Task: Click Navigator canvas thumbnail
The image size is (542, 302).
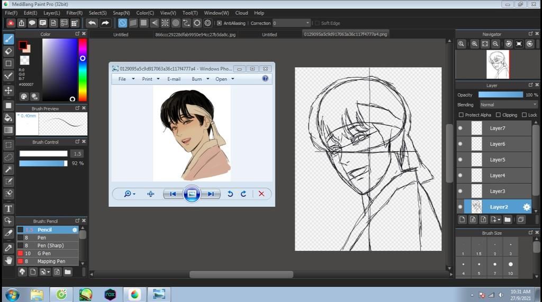Action: [x=498, y=64]
